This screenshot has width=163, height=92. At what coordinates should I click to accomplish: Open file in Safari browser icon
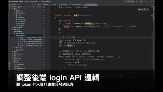pyautogui.click(x=144, y=9)
